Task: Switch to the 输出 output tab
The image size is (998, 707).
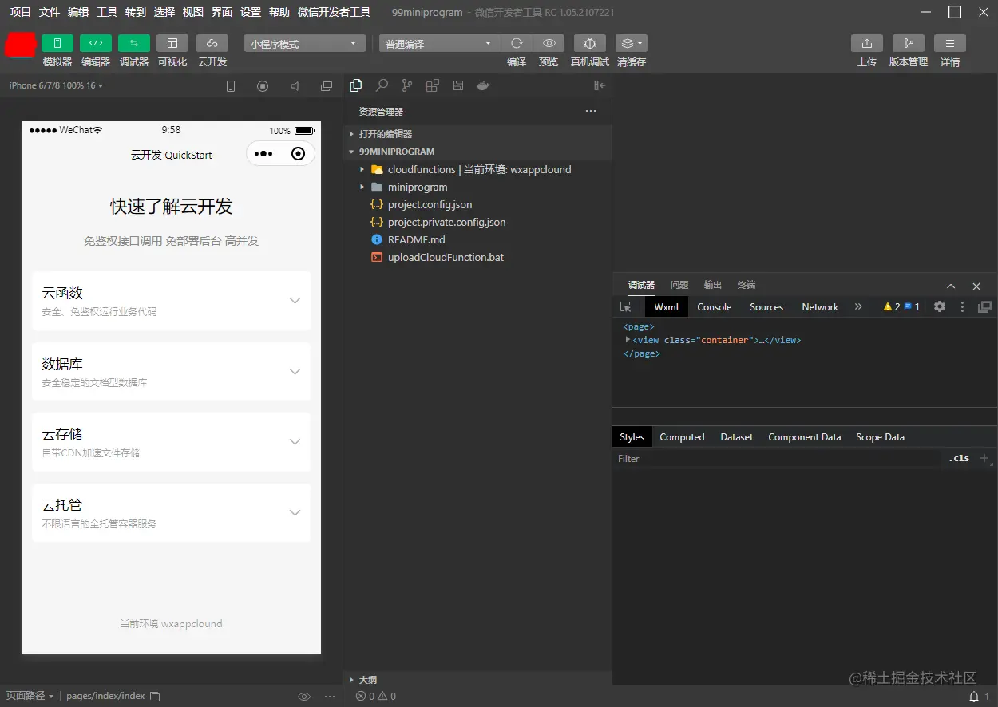Action: [713, 285]
